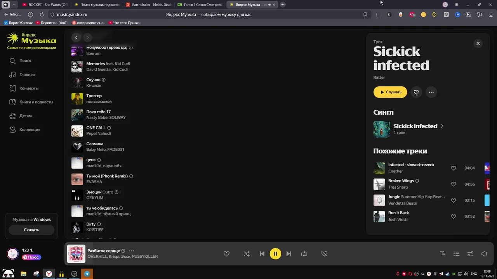Open the user profile avatar

click(13, 254)
